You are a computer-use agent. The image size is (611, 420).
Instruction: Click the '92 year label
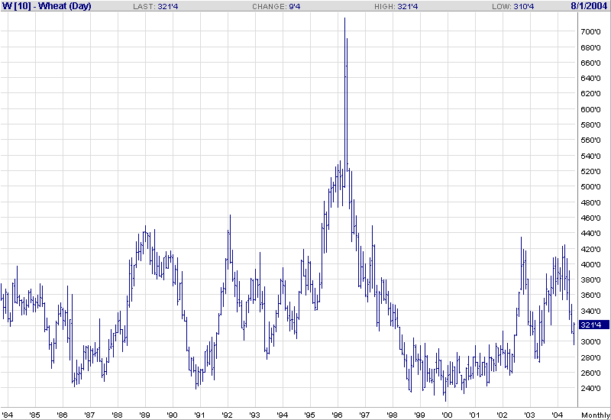pos(227,415)
